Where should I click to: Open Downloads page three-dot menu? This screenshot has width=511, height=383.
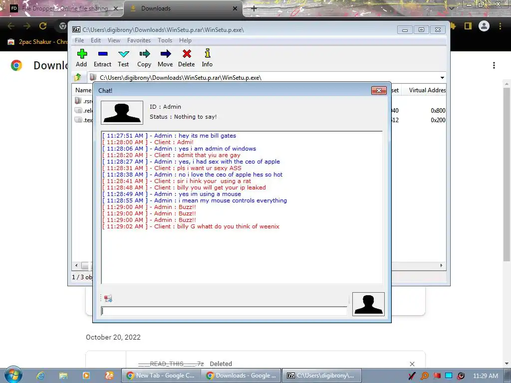(x=494, y=65)
